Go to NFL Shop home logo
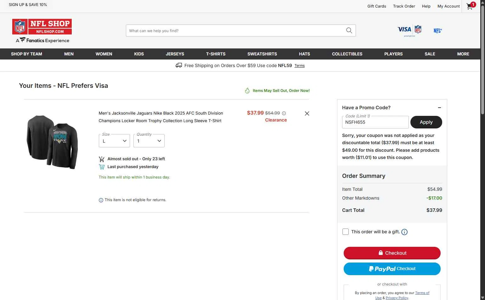The width and height of the screenshot is (485, 300). [x=42, y=27]
